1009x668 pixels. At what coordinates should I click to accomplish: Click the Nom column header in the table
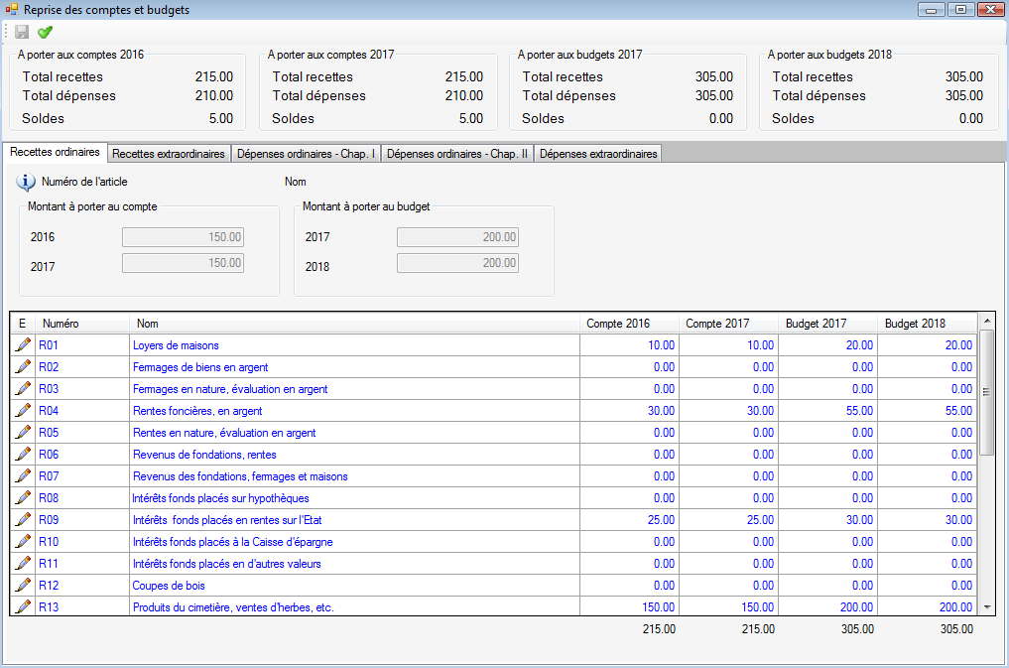click(x=354, y=323)
